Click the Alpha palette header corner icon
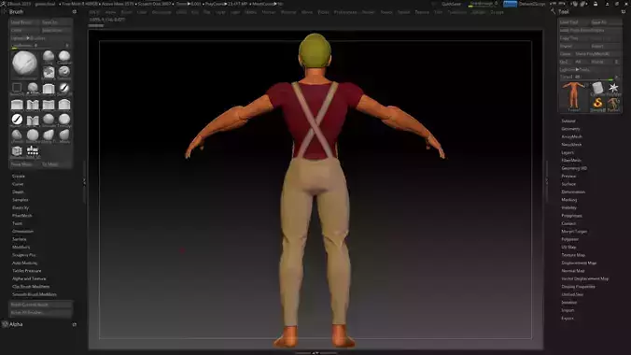 (75, 324)
